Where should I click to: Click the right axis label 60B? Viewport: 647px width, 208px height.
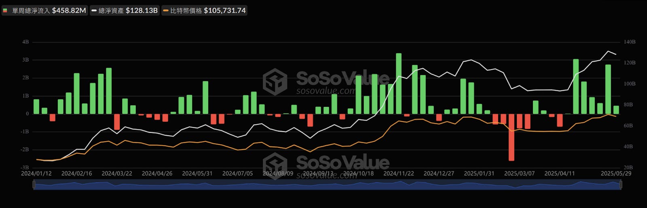pyautogui.click(x=628, y=126)
